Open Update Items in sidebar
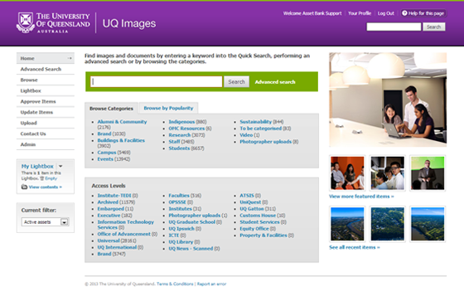 click(46, 112)
